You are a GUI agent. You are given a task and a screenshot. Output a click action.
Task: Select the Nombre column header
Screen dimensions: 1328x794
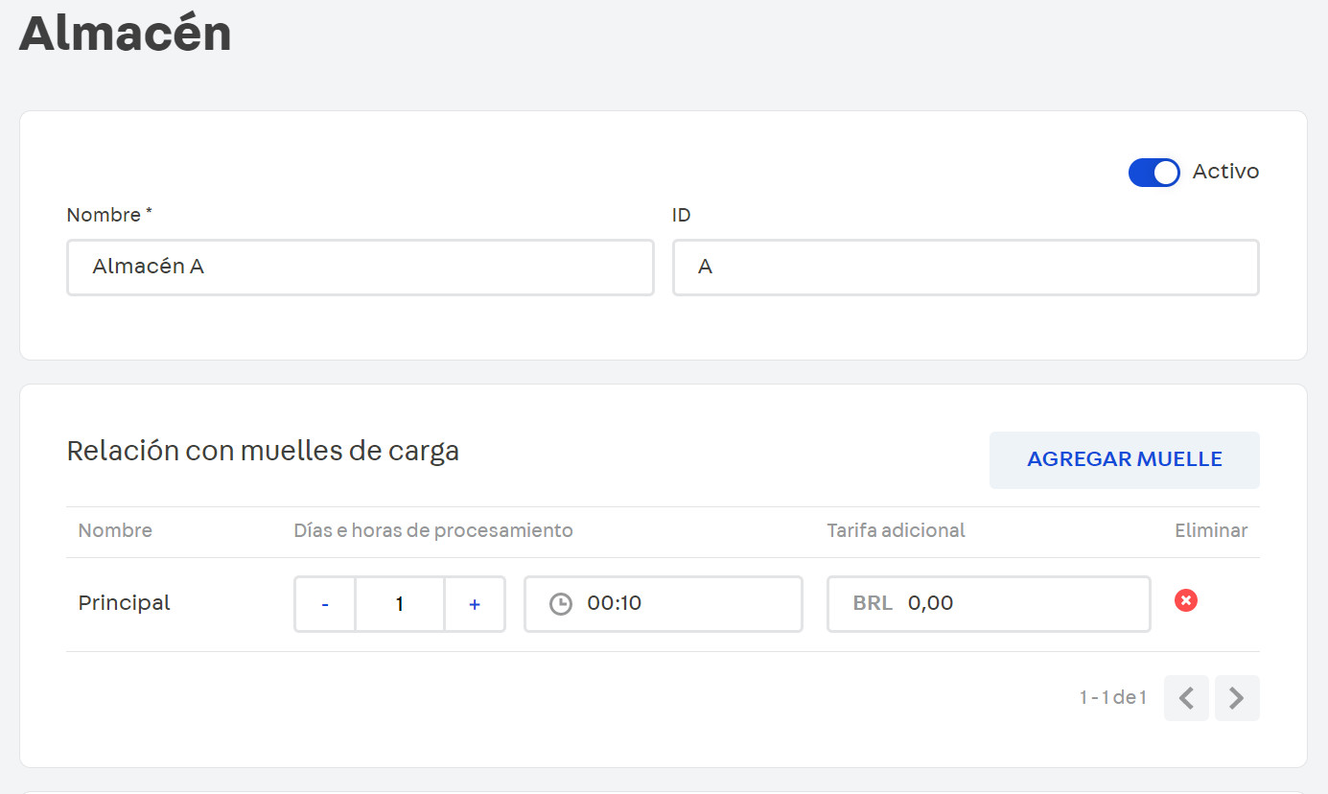(115, 530)
